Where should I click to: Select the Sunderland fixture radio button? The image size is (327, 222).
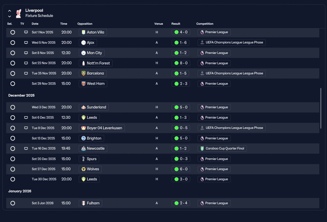click(13, 107)
